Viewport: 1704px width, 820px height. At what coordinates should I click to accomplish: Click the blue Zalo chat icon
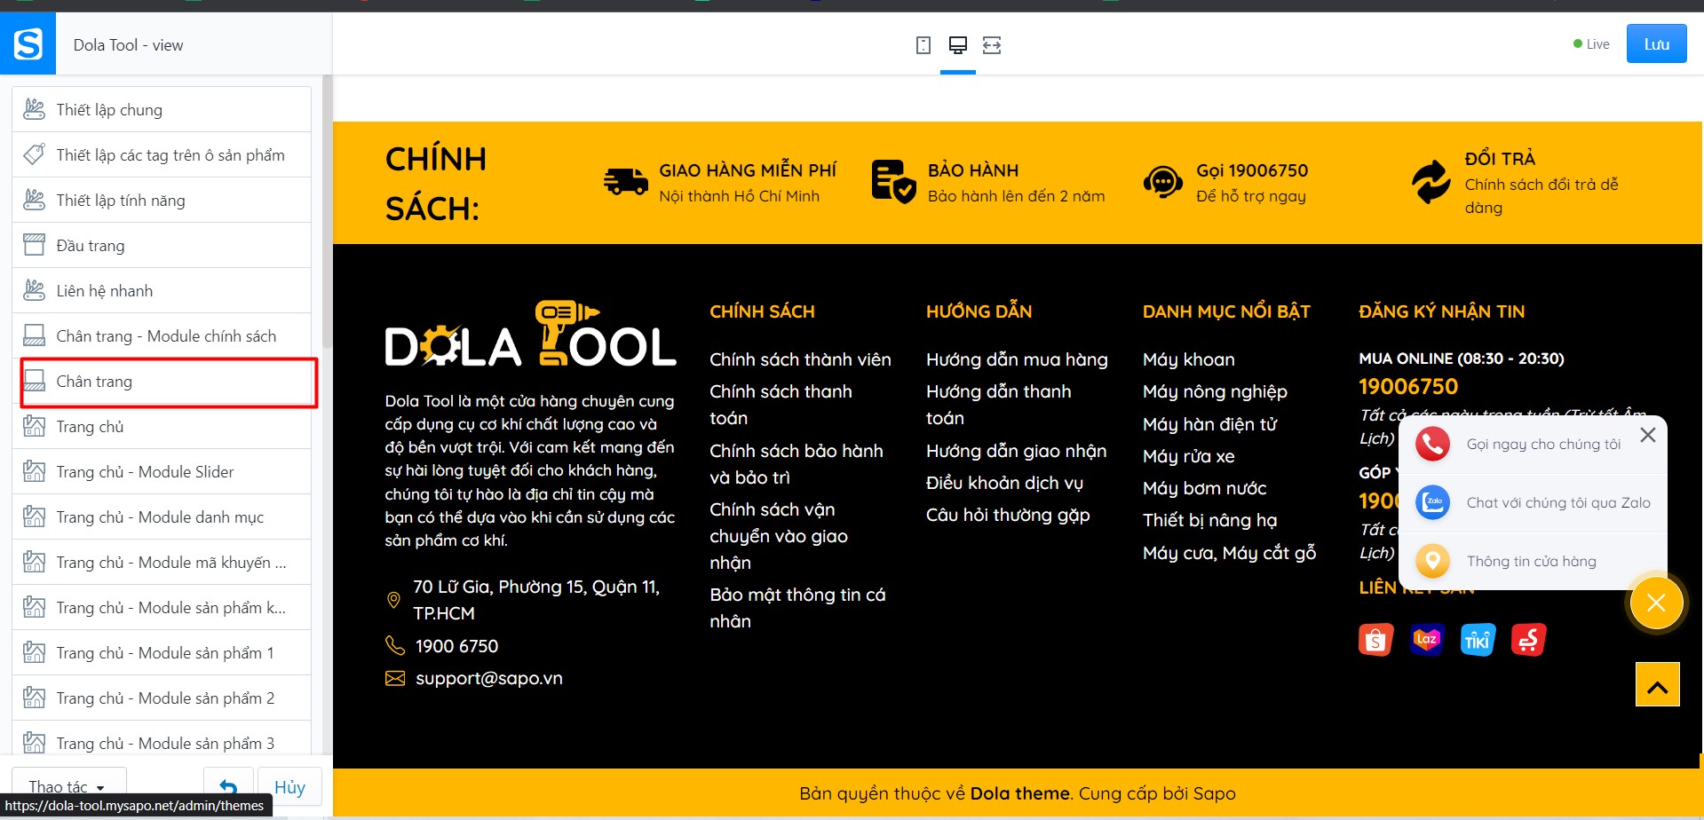click(x=1432, y=502)
